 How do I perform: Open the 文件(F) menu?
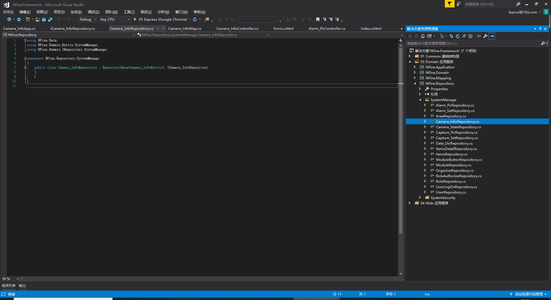[8, 12]
